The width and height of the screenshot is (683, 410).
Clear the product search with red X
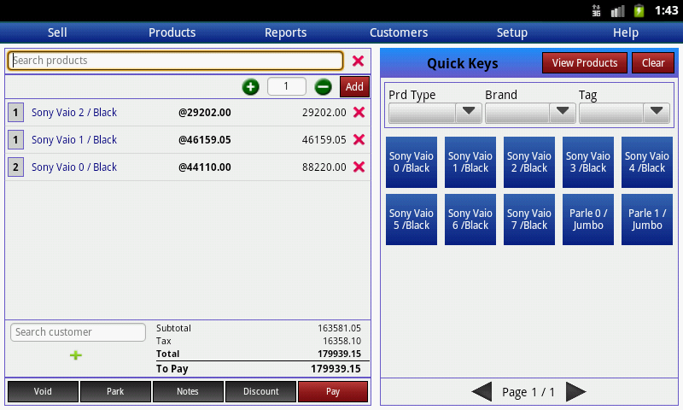[358, 61]
